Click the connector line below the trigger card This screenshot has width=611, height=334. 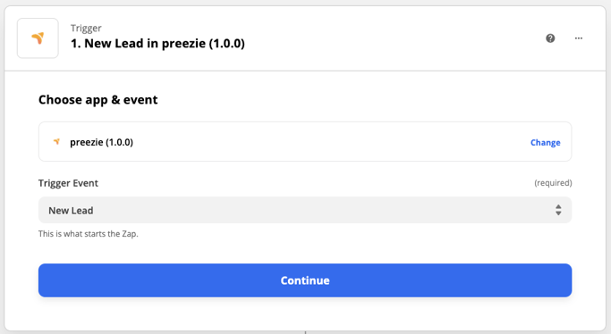306,332
